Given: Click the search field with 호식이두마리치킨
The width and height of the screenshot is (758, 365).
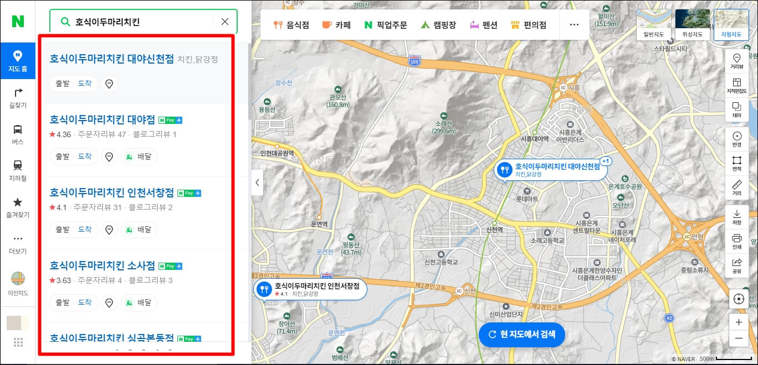Looking at the screenshot, I should 142,22.
